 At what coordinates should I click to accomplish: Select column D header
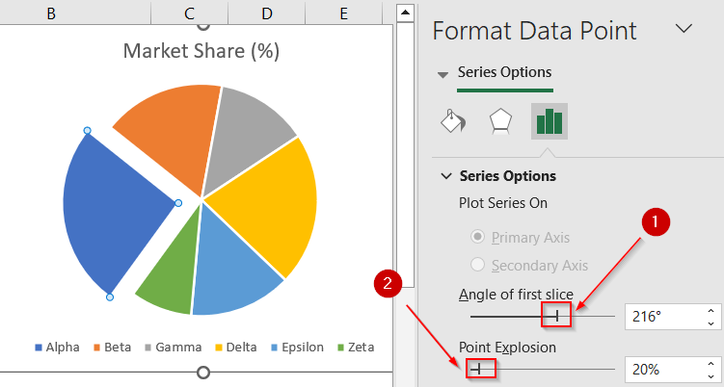[x=266, y=13]
